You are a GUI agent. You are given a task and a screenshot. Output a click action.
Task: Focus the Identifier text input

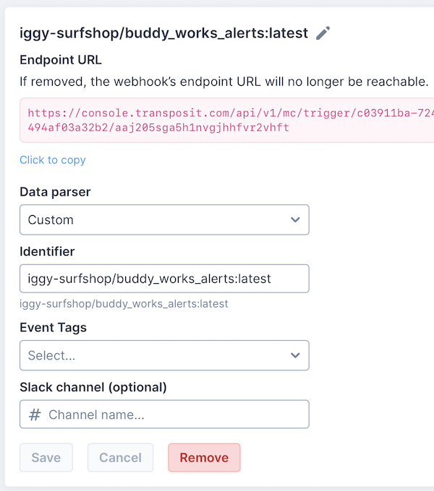pyautogui.click(x=164, y=278)
